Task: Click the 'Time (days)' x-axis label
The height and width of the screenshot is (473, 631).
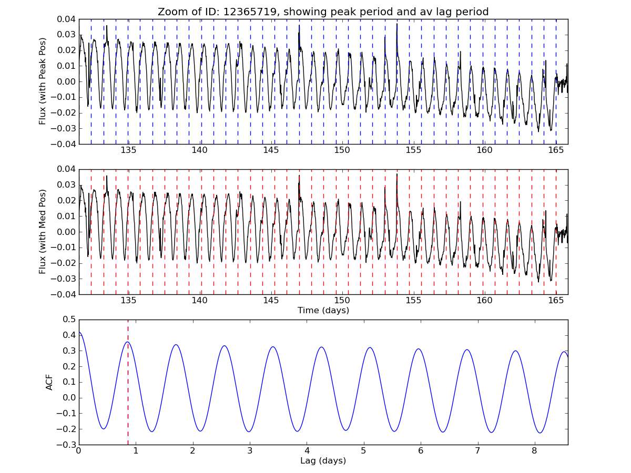Action: (x=323, y=311)
